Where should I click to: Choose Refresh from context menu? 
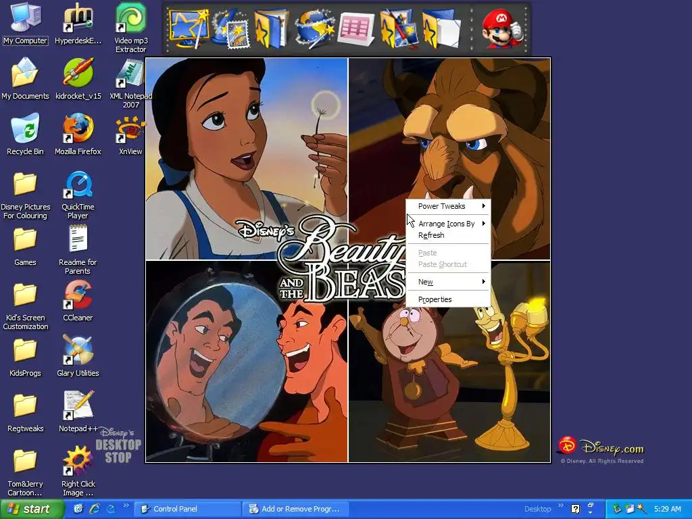[x=448, y=235]
